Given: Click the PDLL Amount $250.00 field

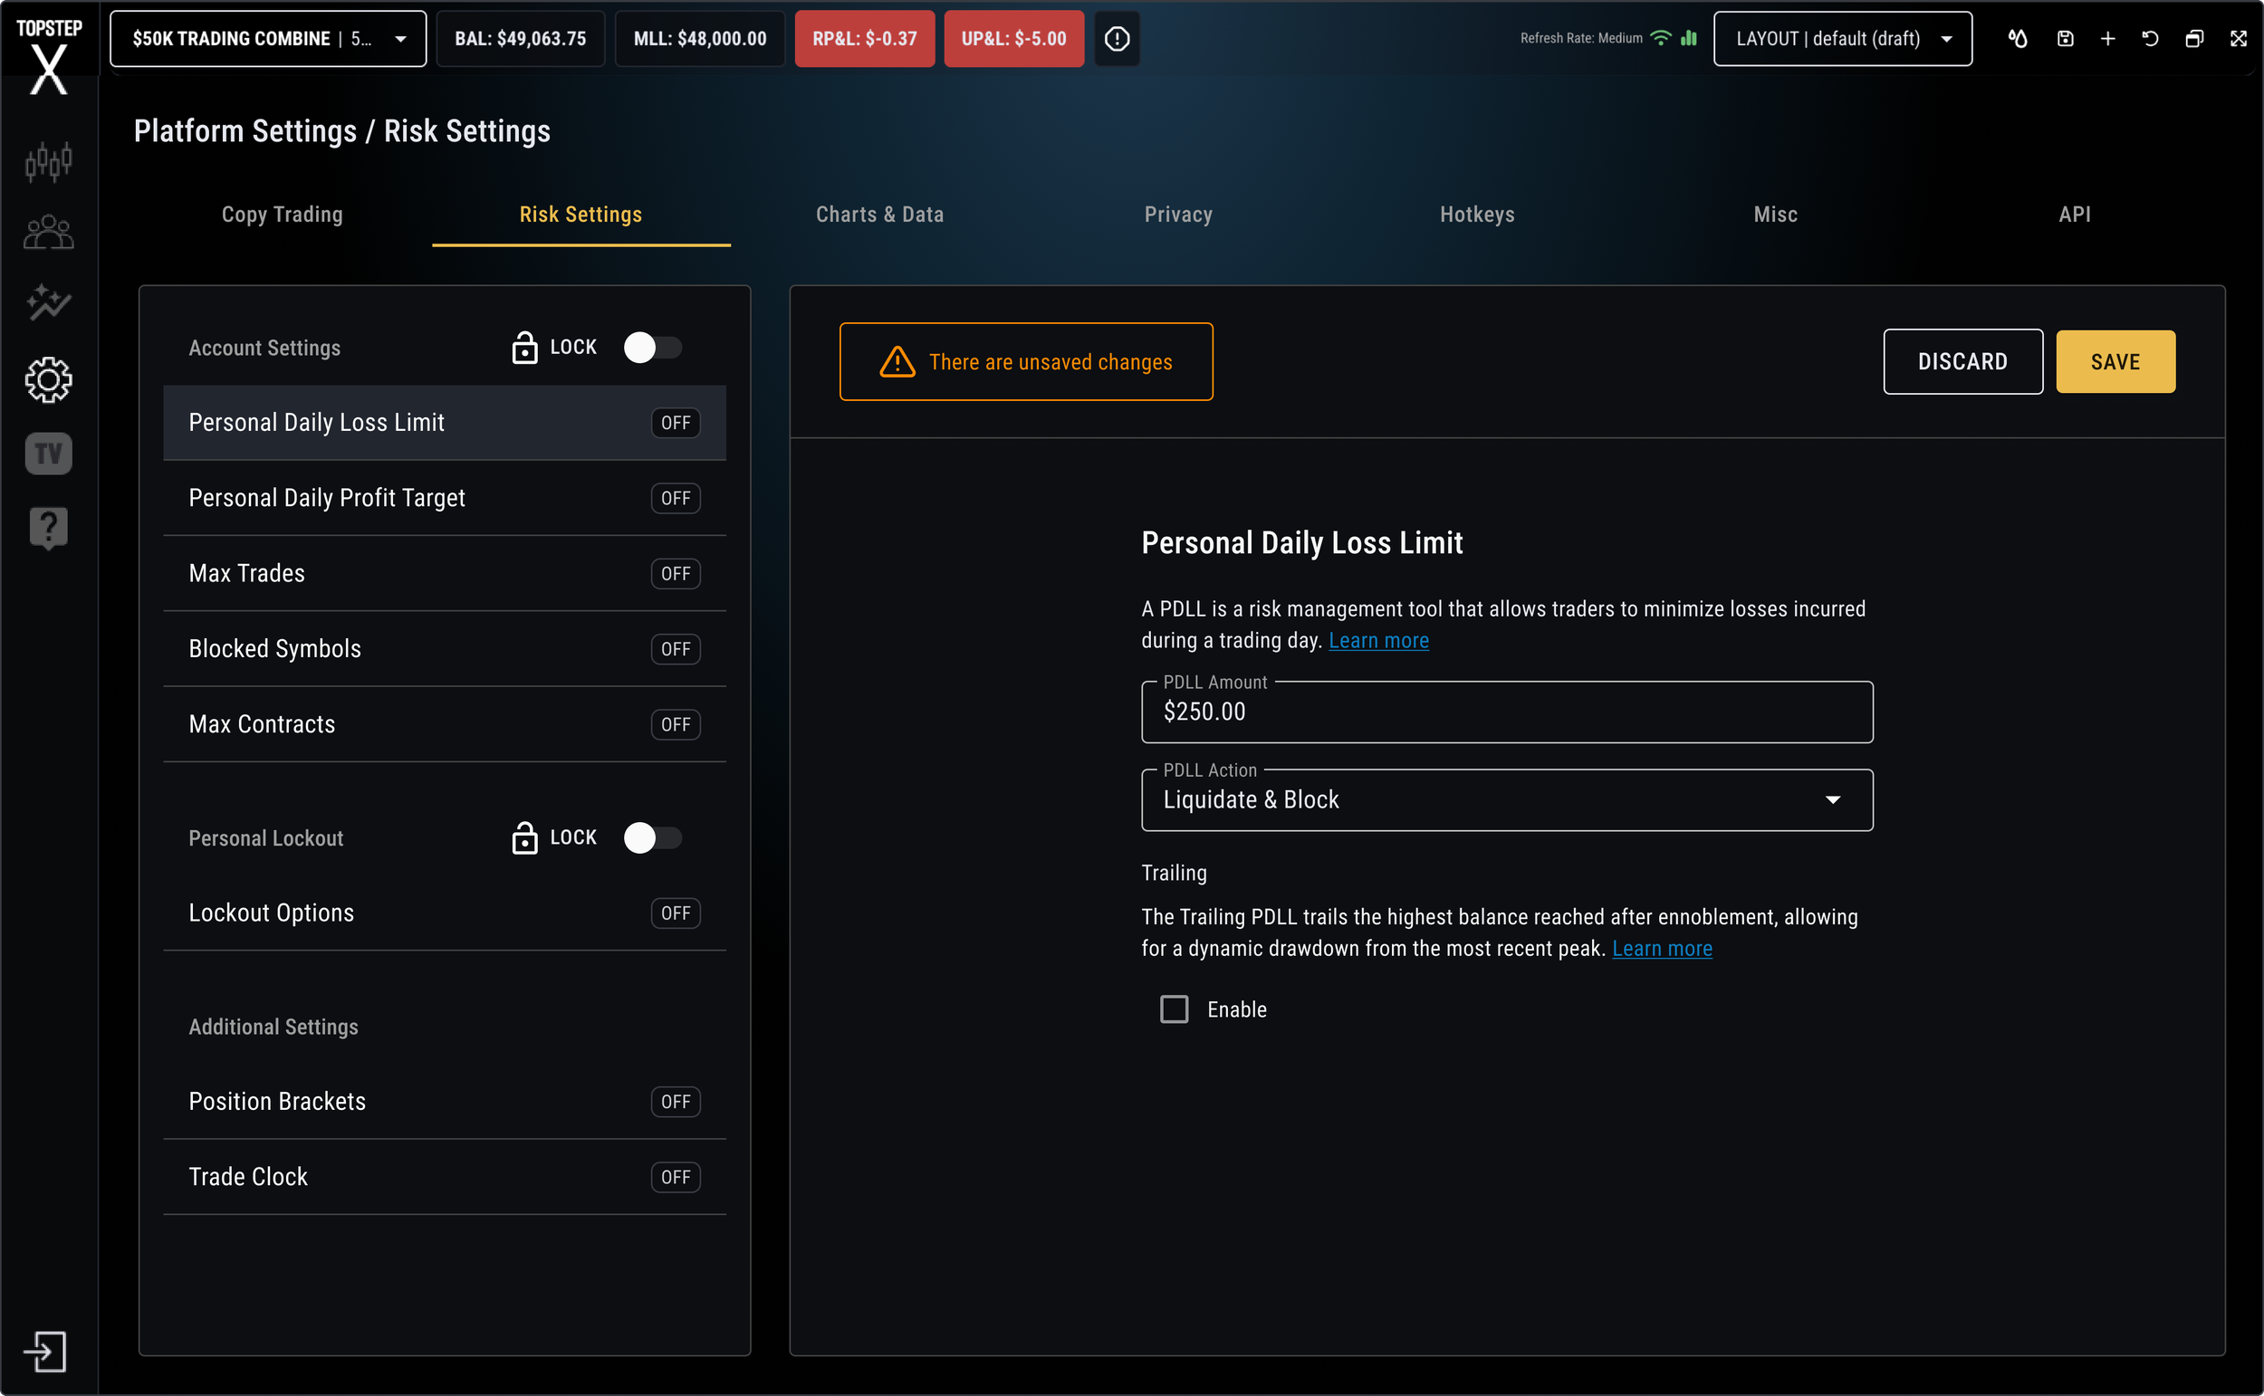Looking at the screenshot, I should (1507, 712).
